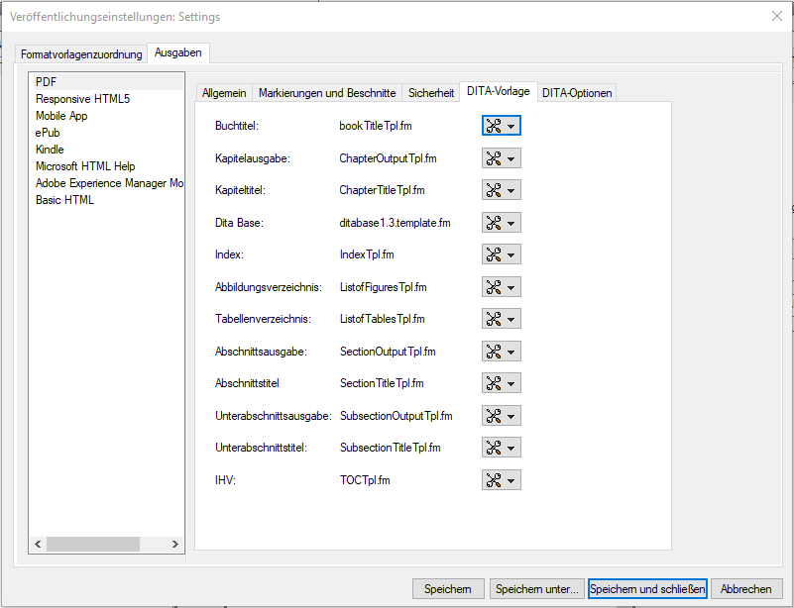Click the wrench icon next to Buchtitel
794x608 pixels.
(x=496, y=126)
